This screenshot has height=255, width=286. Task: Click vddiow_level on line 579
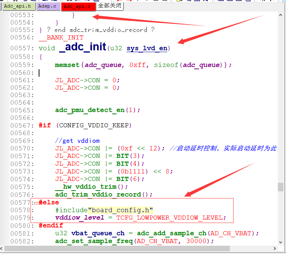click(x=80, y=218)
